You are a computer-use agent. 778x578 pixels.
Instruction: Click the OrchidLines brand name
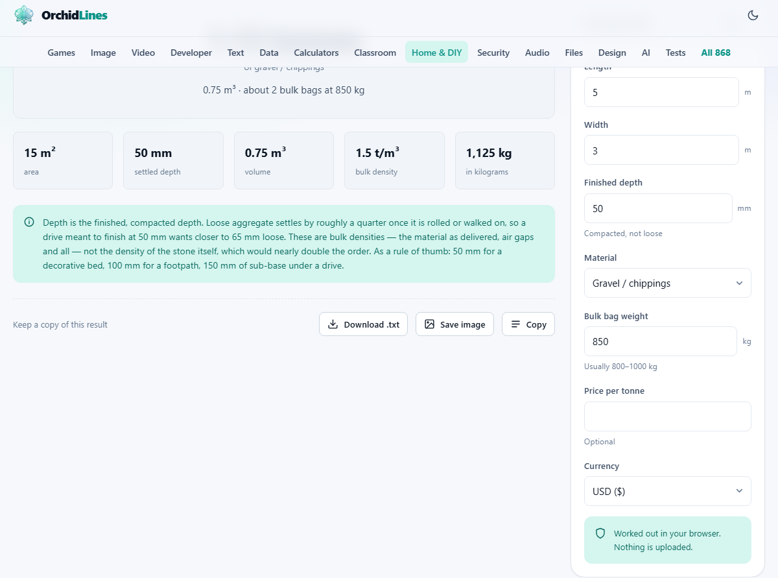[75, 15]
